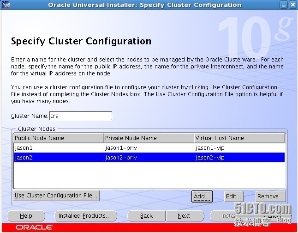This screenshot has height=233, width=298.
Task: Click the Public Node Name column header
Action: (x=59, y=138)
